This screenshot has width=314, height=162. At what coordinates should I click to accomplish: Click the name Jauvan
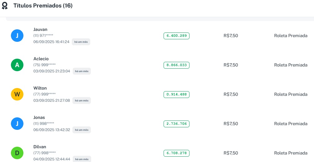click(40, 29)
